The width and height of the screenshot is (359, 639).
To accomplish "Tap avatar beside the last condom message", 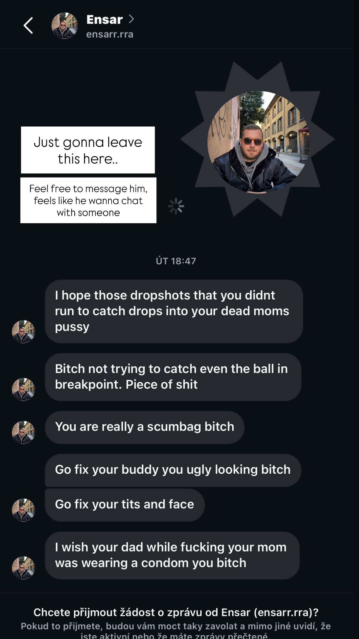I will coord(23,568).
